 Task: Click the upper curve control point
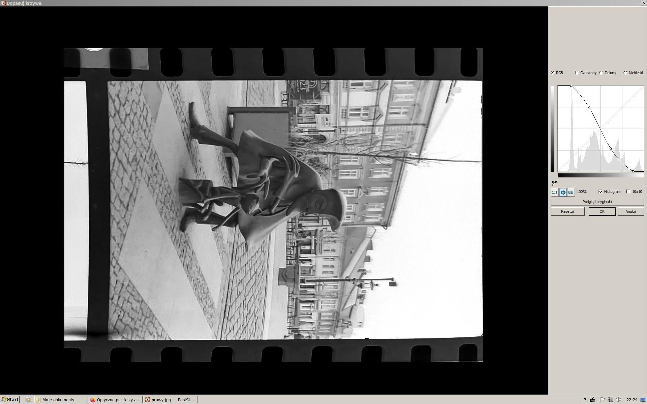pos(589,107)
